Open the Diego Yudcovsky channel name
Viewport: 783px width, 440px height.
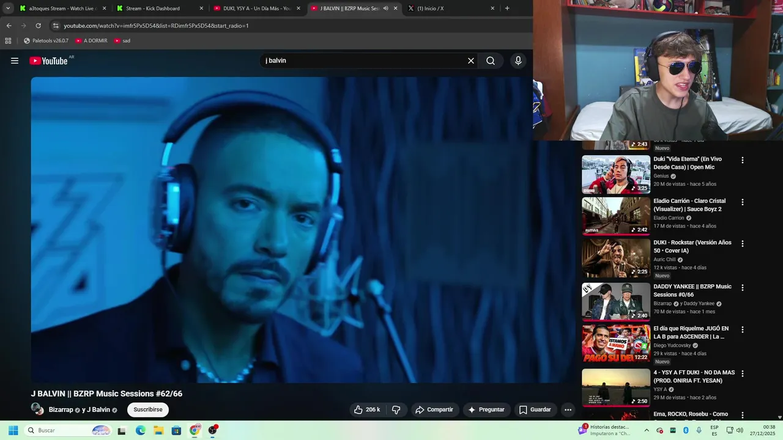coord(672,345)
